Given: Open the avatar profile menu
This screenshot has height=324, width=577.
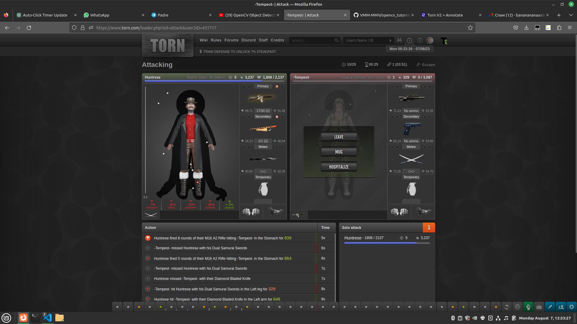Looking at the screenshot, I should click(430, 40).
